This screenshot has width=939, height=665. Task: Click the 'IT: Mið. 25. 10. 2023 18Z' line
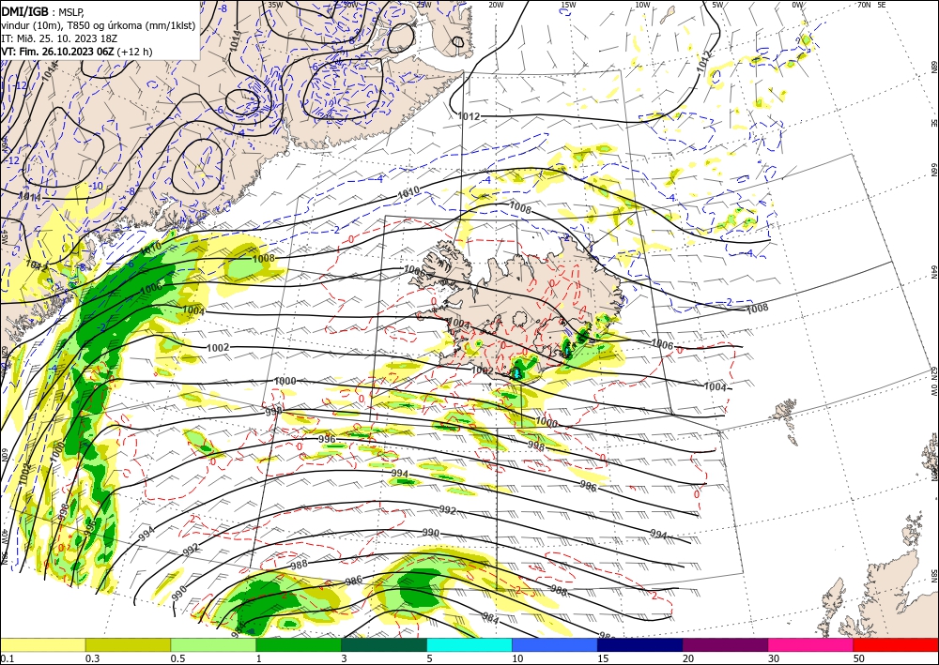click(x=57, y=38)
